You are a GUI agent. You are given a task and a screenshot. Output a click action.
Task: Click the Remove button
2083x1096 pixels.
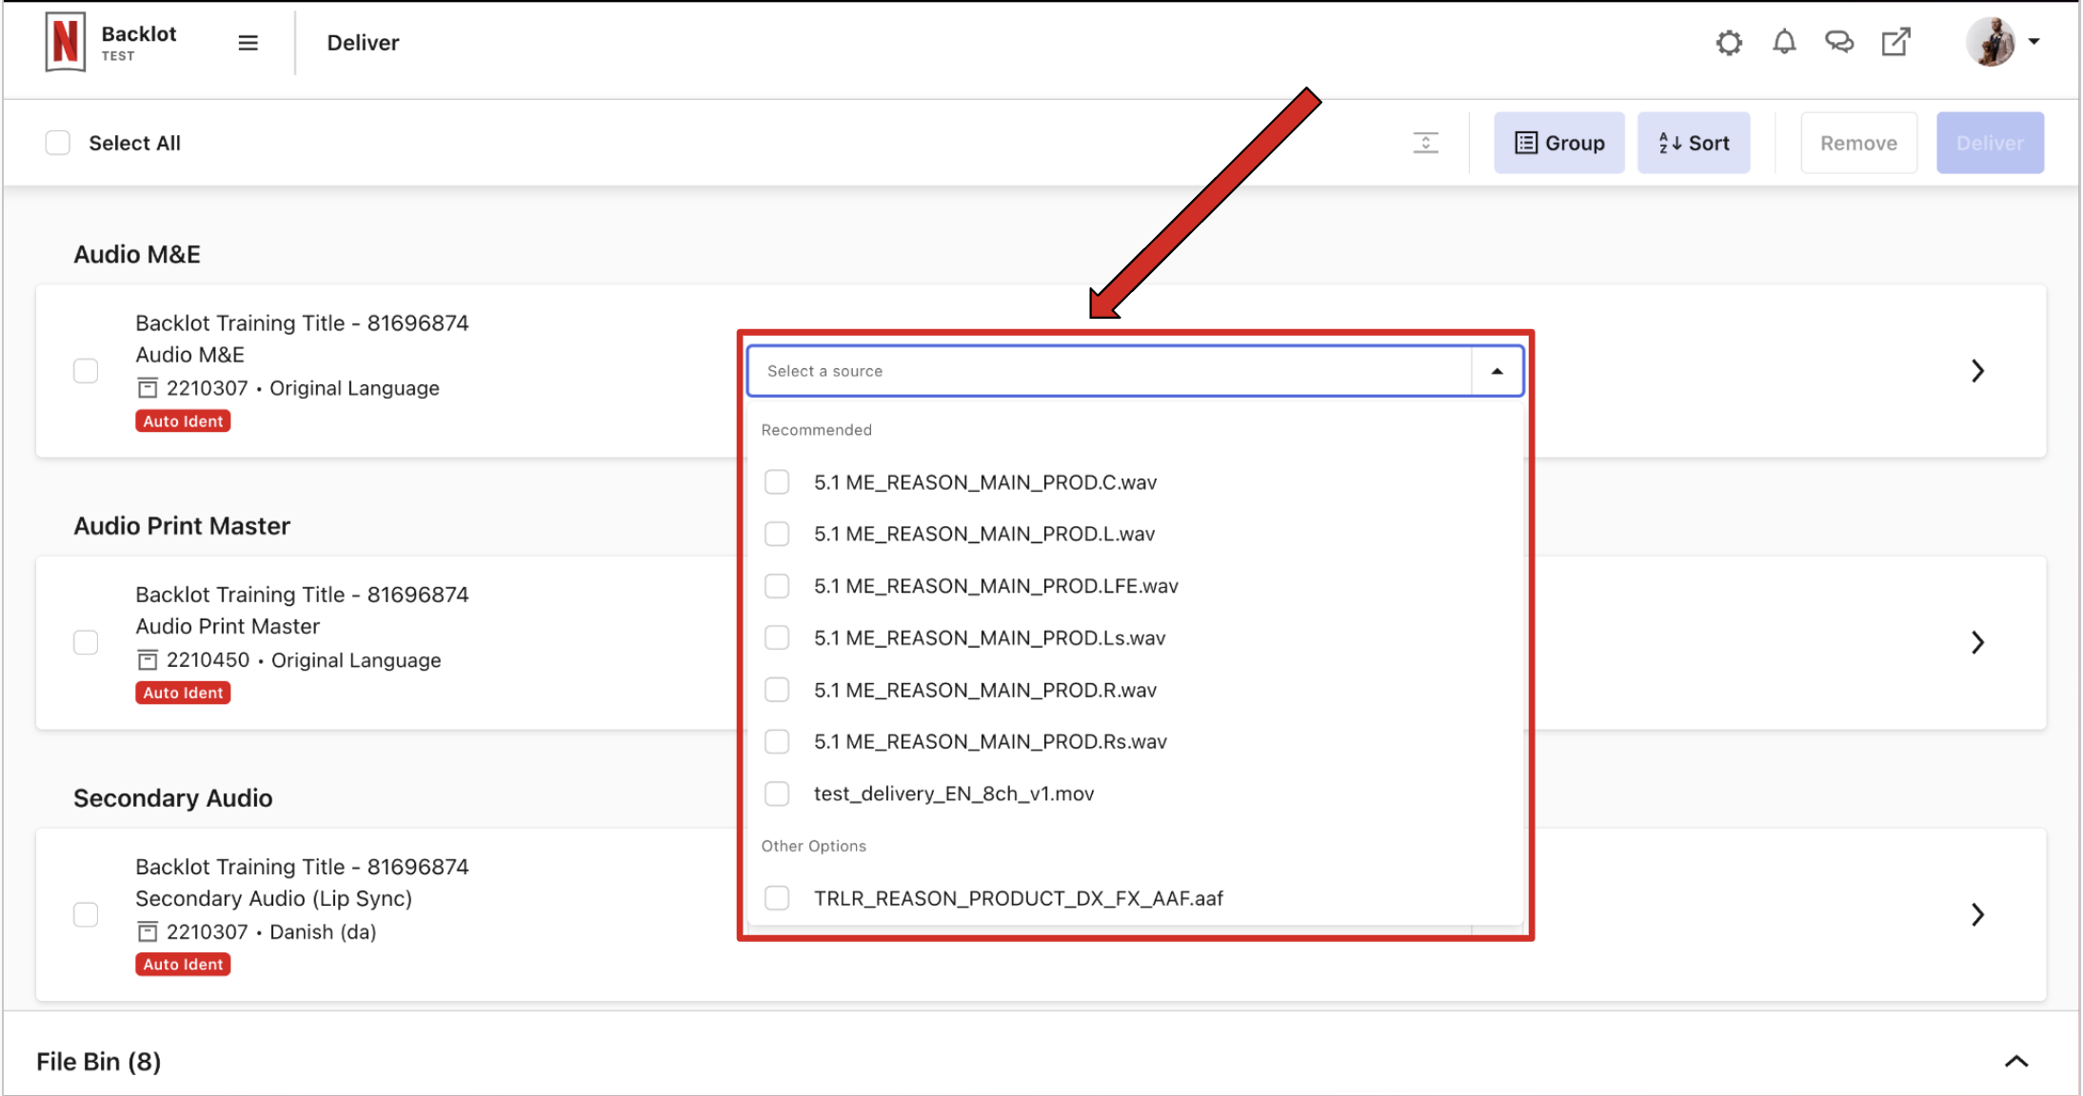[1857, 142]
